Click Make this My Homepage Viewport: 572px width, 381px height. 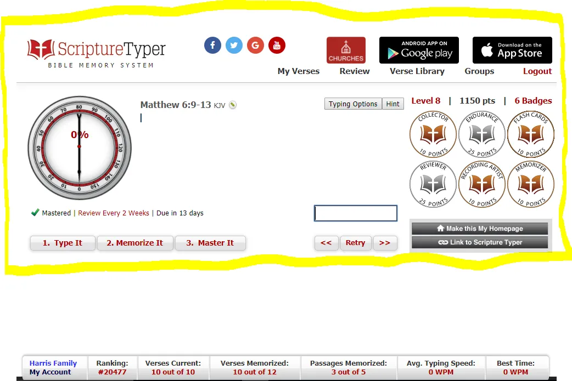click(480, 229)
